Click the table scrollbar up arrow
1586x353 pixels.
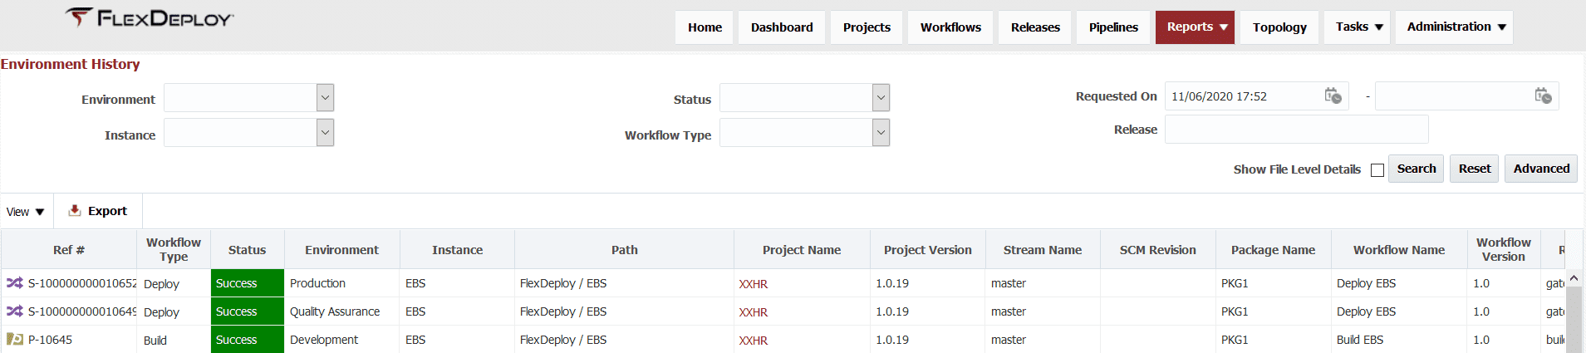click(1574, 278)
